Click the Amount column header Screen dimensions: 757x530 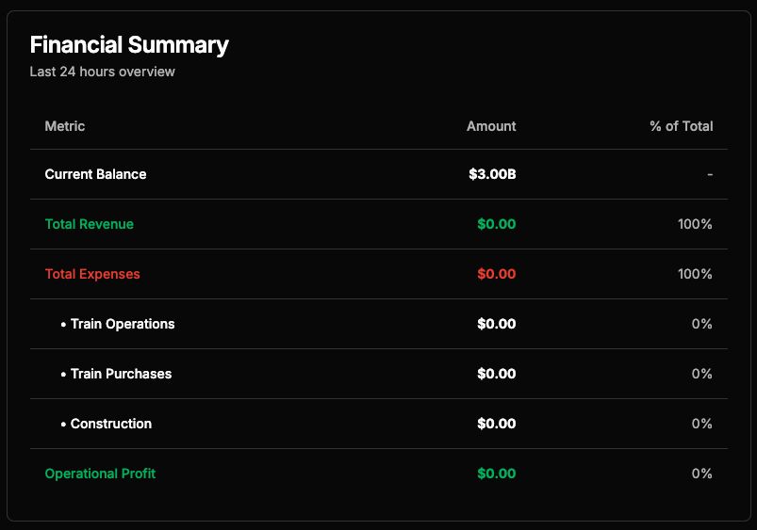[491, 125]
